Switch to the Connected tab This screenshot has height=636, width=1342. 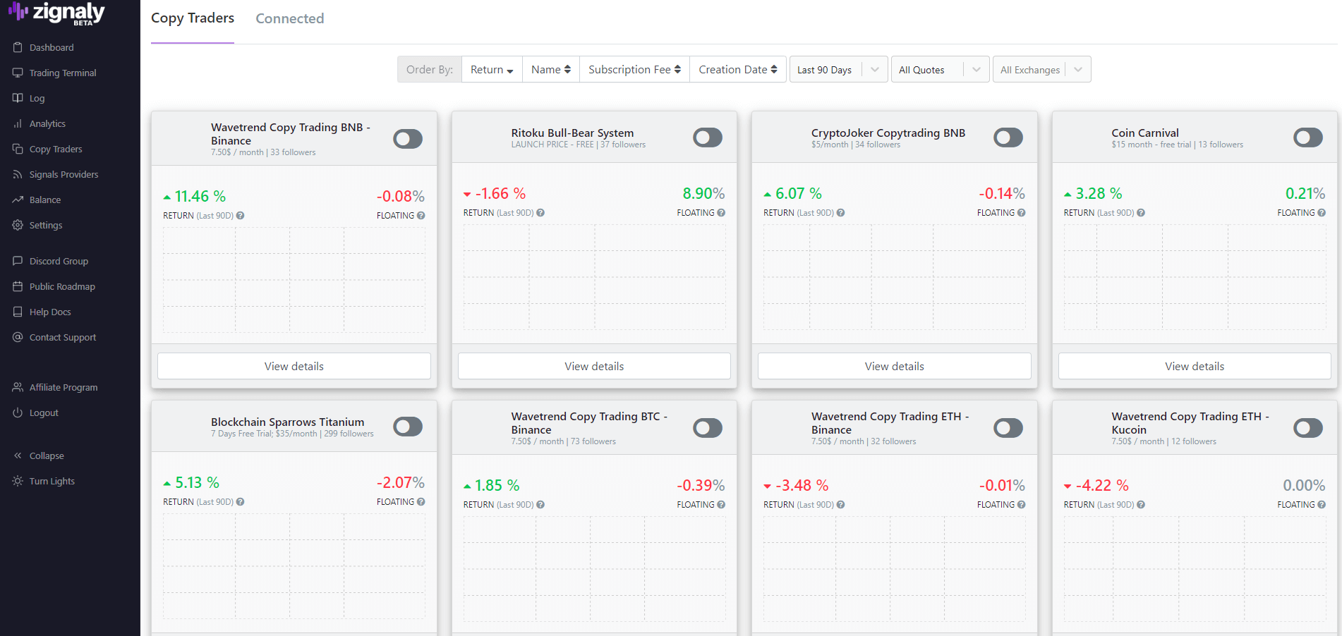click(x=290, y=18)
